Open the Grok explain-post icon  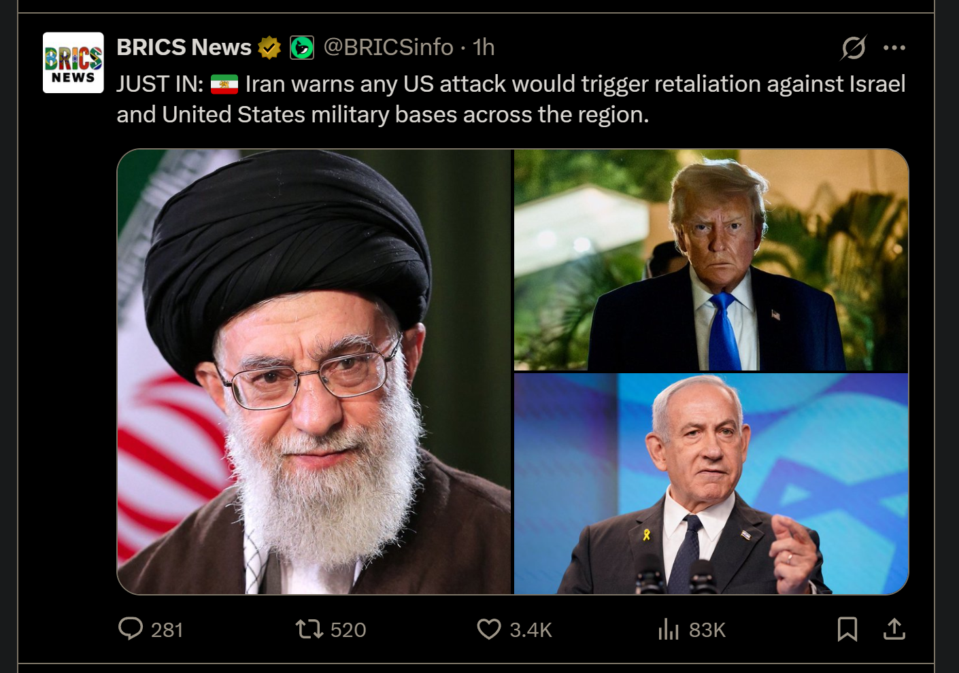(853, 48)
